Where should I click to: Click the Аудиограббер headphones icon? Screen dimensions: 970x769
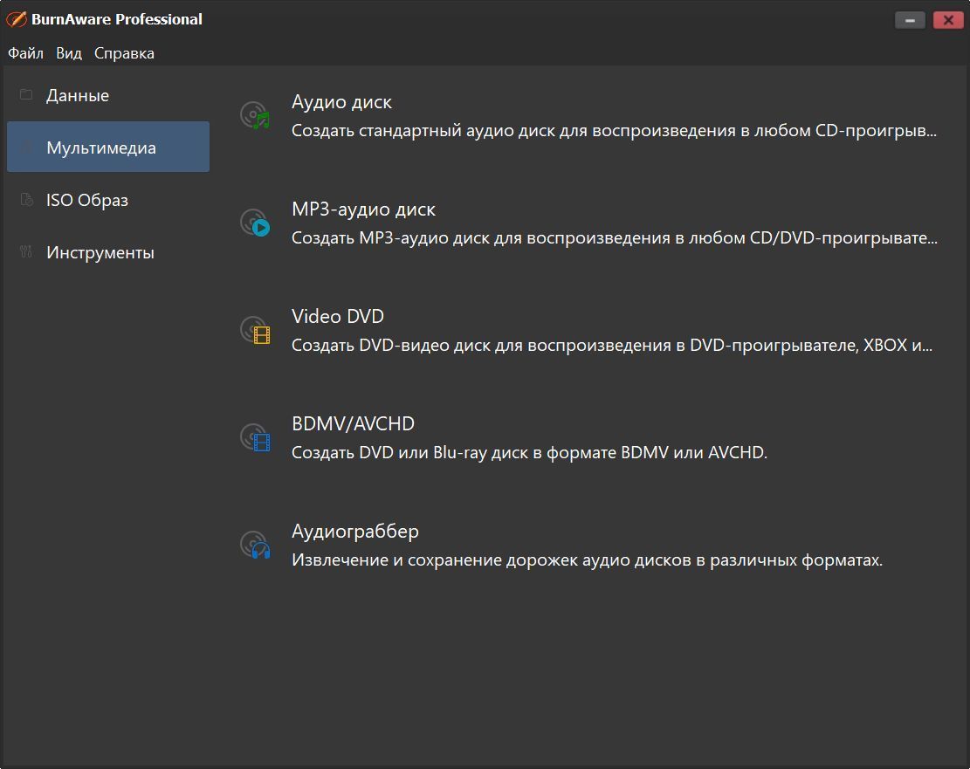pyautogui.click(x=256, y=545)
